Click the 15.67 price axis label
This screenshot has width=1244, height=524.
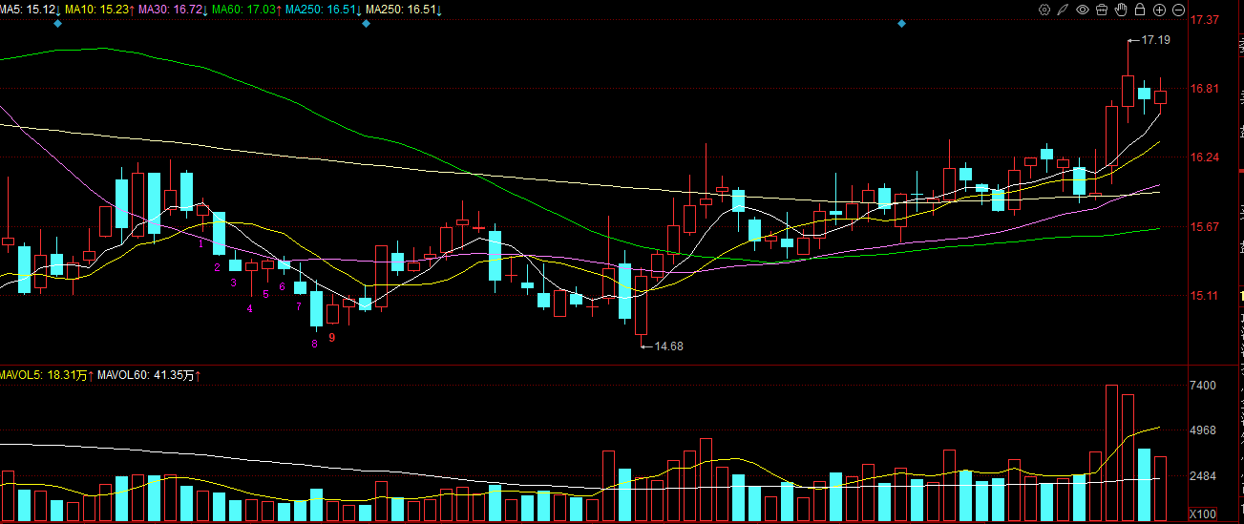pyautogui.click(x=1207, y=227)
